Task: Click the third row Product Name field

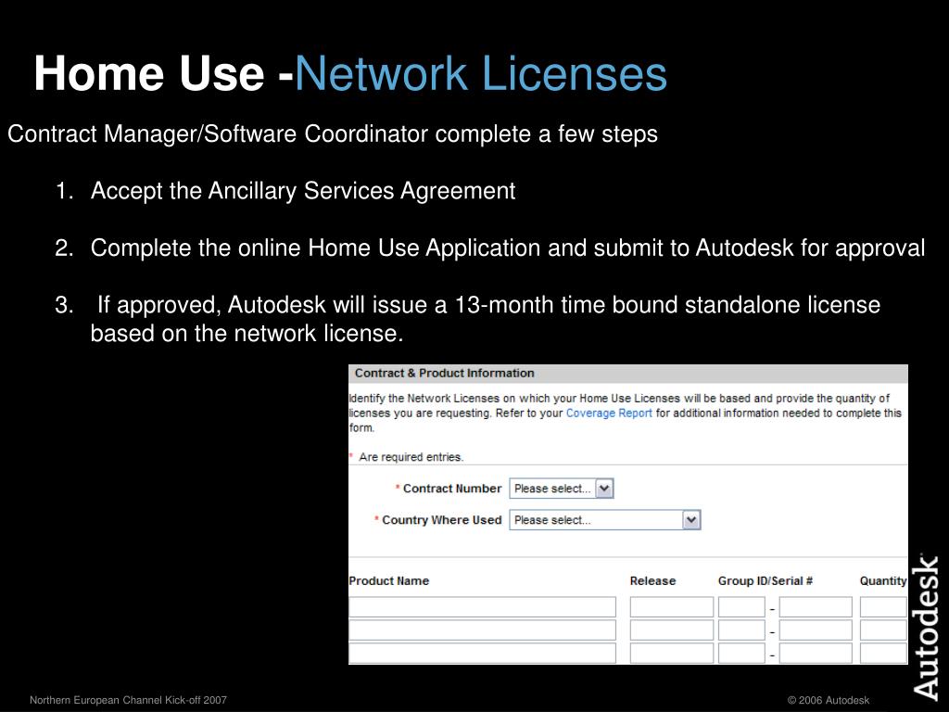Action: click(x=482, y=654)
